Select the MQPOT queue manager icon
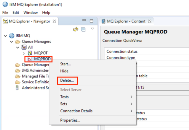This screenshot has height=130, width=189. coord(30,53)
